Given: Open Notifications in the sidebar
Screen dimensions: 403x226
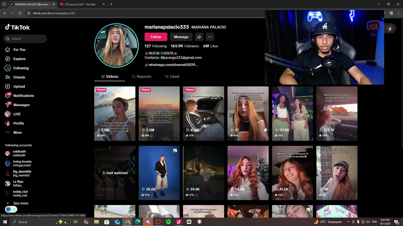Looking at the screenshot, I should point(20,96).
